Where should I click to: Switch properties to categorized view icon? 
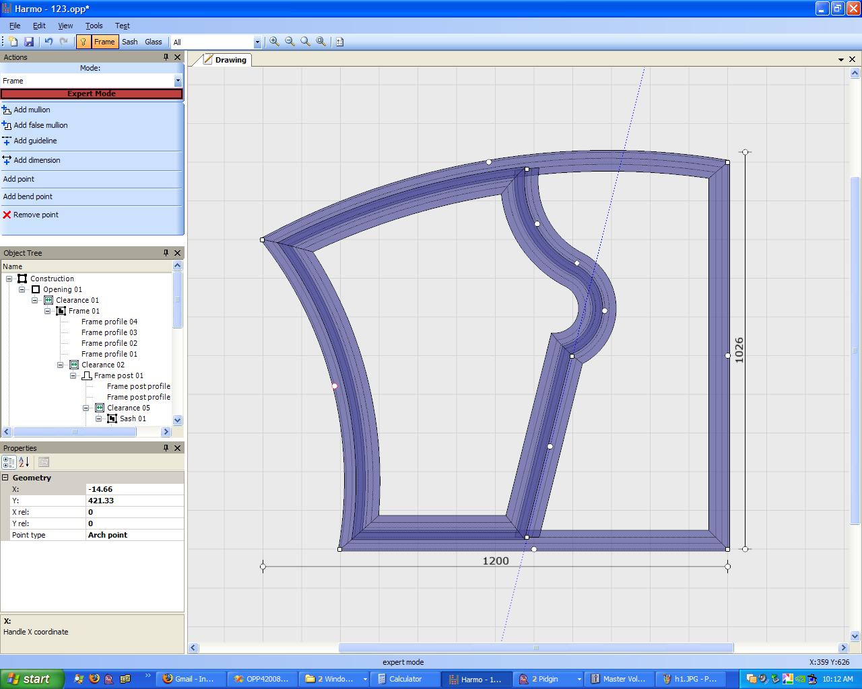tap(9, 462)
